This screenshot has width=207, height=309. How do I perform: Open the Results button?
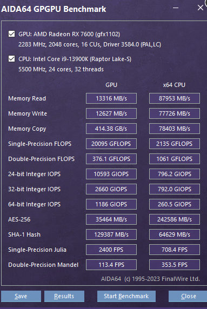(64, 296)
